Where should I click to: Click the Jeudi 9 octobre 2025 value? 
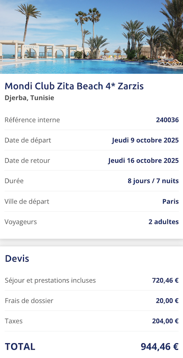coord(145,140)
